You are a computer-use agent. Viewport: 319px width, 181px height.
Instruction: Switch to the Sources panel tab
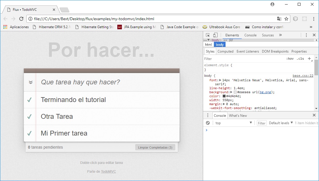[x=267, y=35]
